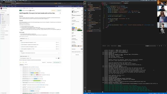The height and width of the screenshot is (94, 167).
Task: Open the Oldest first sort dropdown
Action: click(x=44, y=62)
